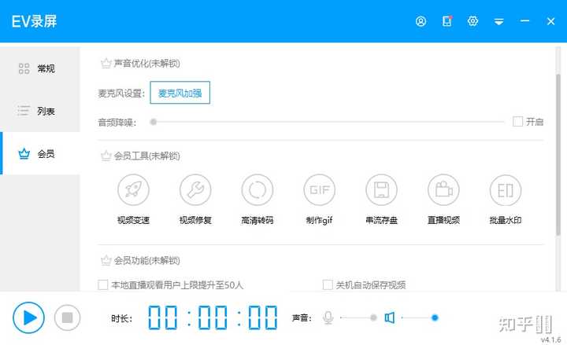Click the 麦克风加强 button
The width and height of the screenshot is (567, 345).
pyautogui.click(x=180, y=93)
